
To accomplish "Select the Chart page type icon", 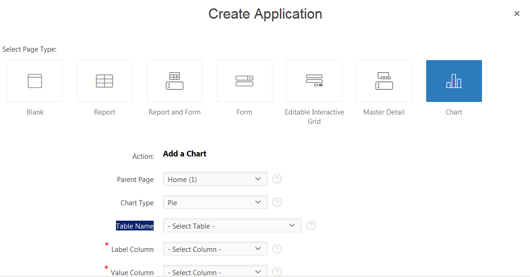I will (x=454, y=81).
